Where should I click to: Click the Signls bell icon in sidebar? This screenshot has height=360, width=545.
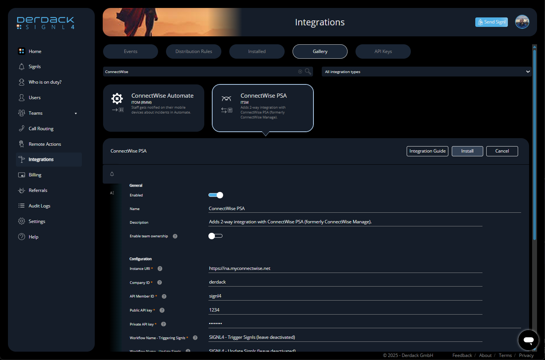(22, 67)
